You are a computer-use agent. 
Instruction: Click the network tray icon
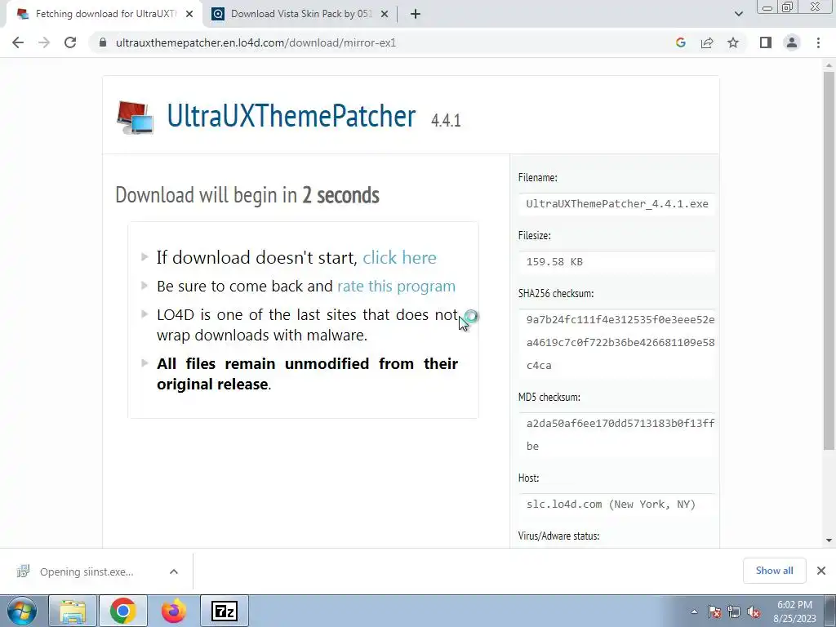[x=734, y=611]
